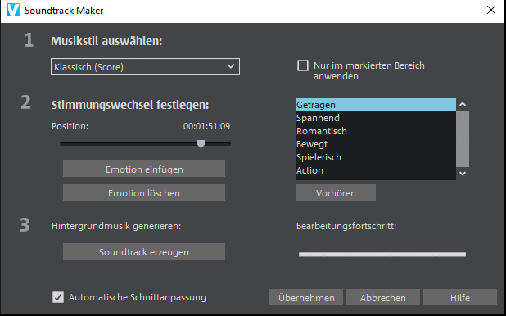Enable Nur im markierten Bereich anwenden checkbox
The height and width of the screenshot is (316, 506).
tap(303, 65)
